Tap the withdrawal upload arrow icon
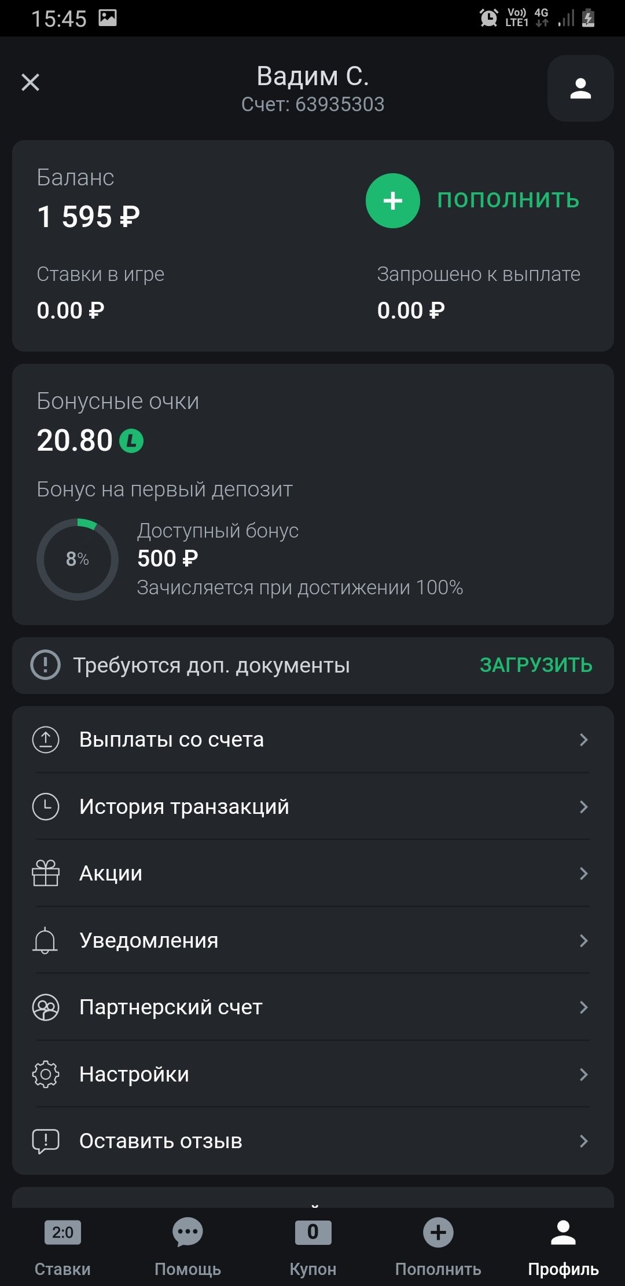The width and height of the screenshot is (625, 1286). [x=46, y=740]
